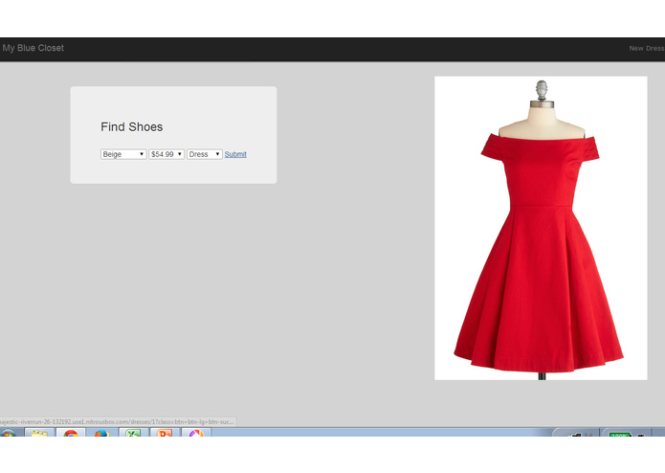
Task: Open Excel from the taskbar
Action: pyautogui.click(x=133, y=432)
